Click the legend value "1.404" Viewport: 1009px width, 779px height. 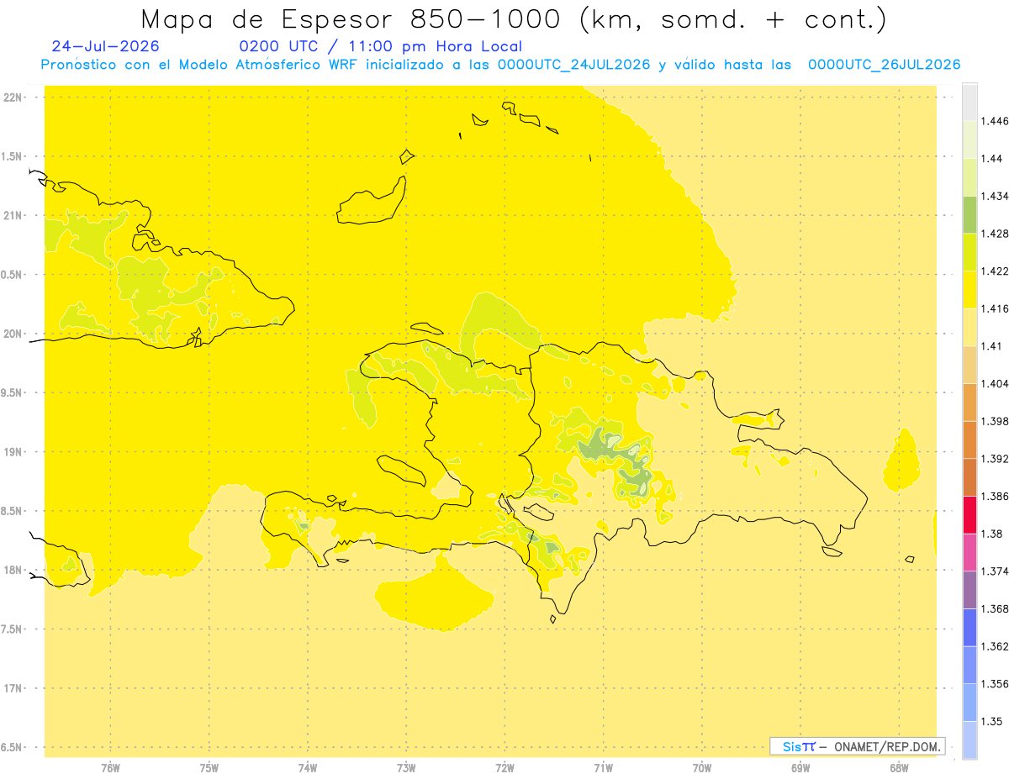[996, 383]
